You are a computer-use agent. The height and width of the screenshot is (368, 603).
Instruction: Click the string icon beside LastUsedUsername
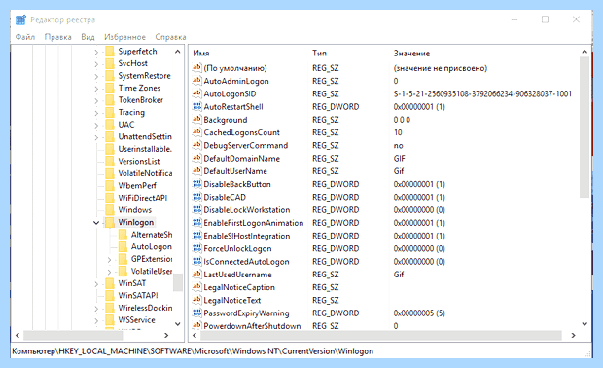click(x=196, y=275)
